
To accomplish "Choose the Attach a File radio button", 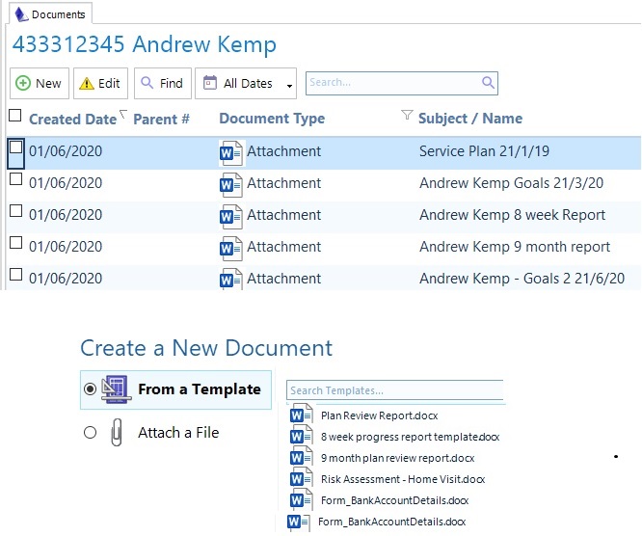I will tap(90, 433).
